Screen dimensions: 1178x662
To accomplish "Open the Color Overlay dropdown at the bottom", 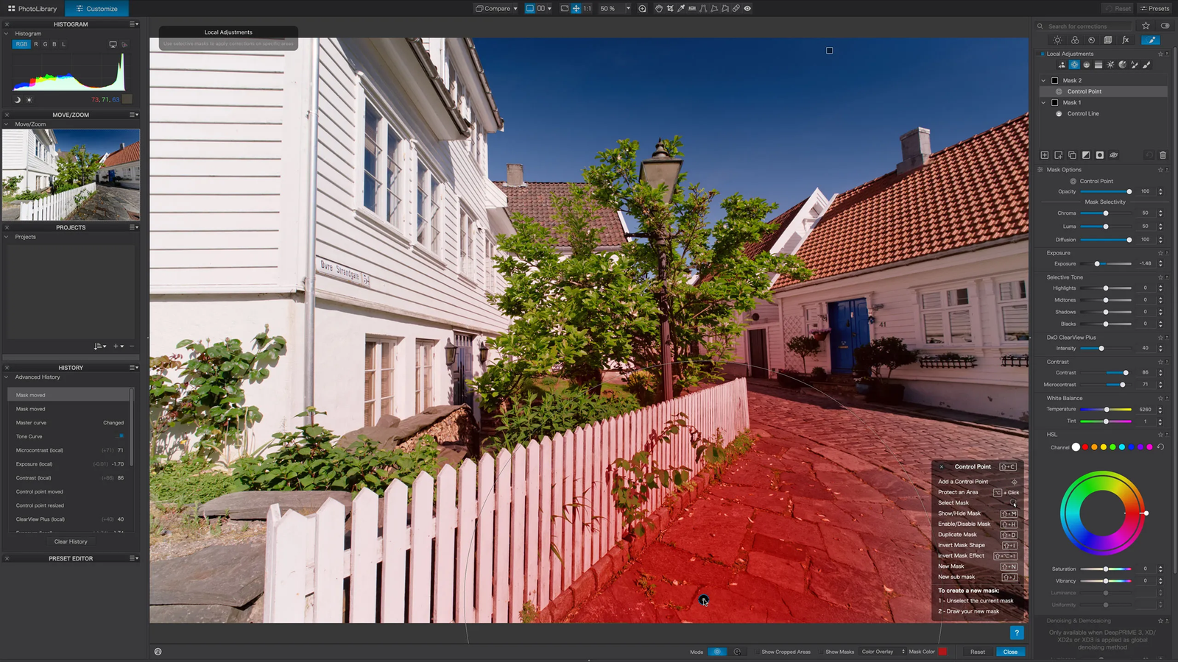I will tap(881, 652).
